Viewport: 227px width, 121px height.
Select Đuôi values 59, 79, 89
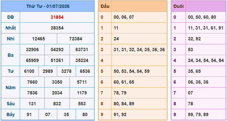coord(198,114)
